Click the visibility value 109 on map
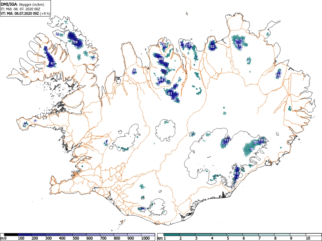 pos(164,45)
